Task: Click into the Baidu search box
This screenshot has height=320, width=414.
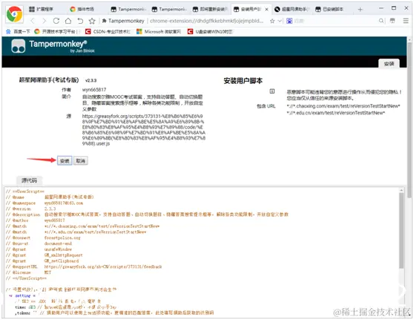Action: point(335,21)
